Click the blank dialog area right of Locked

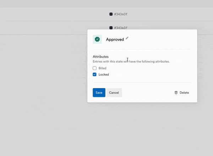153,75
